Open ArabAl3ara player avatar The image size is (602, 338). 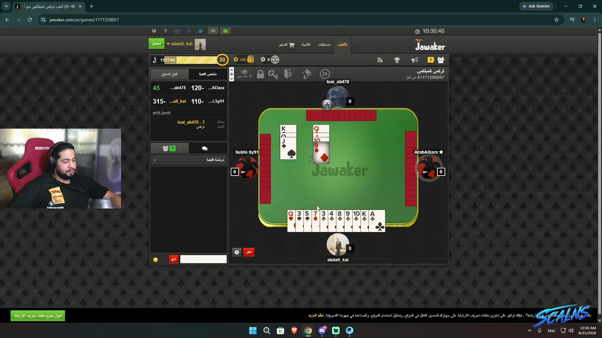(x=428, y=168)
